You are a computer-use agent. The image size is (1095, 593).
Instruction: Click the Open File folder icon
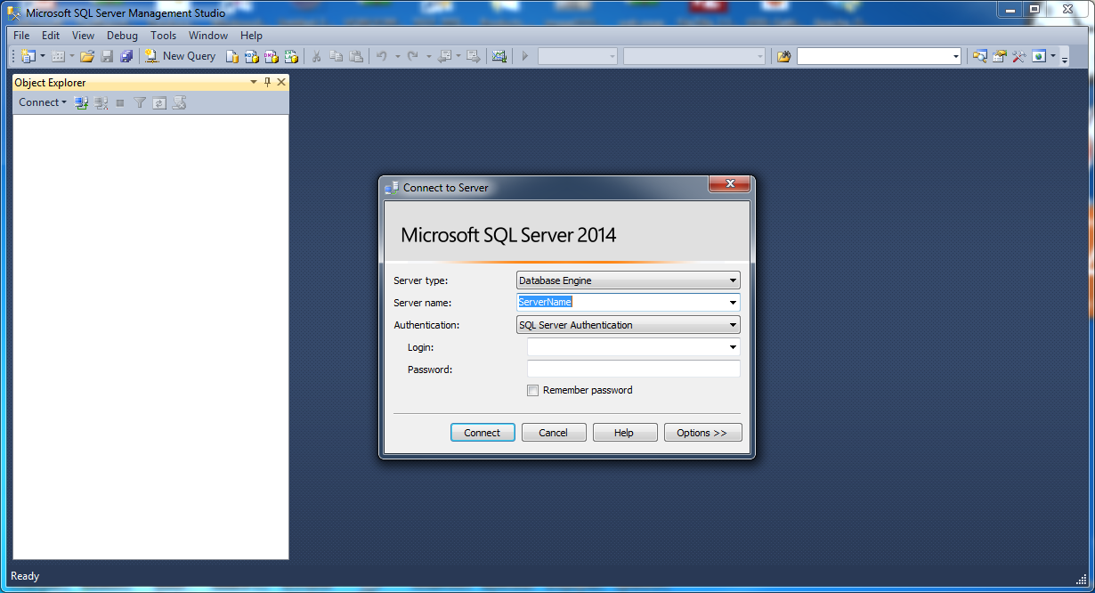(86, 56)
